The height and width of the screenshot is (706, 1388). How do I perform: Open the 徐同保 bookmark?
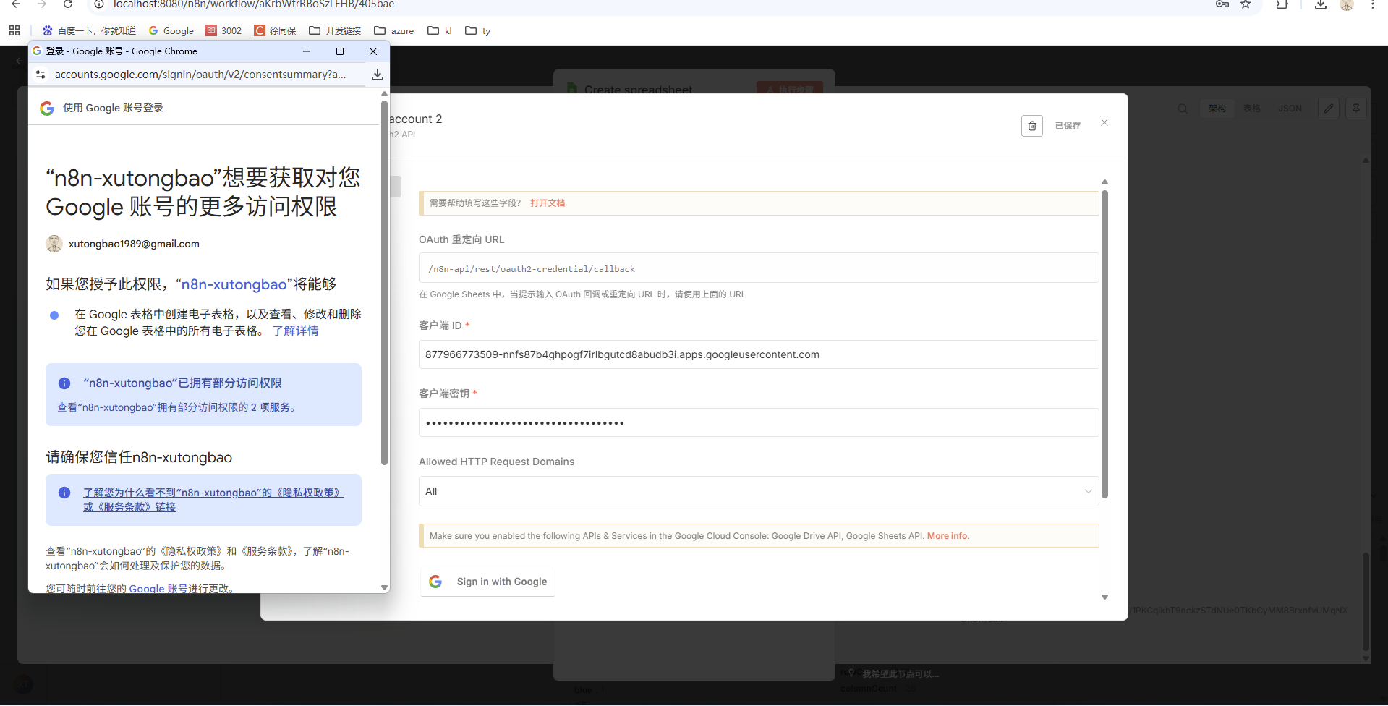click(275, 30)
